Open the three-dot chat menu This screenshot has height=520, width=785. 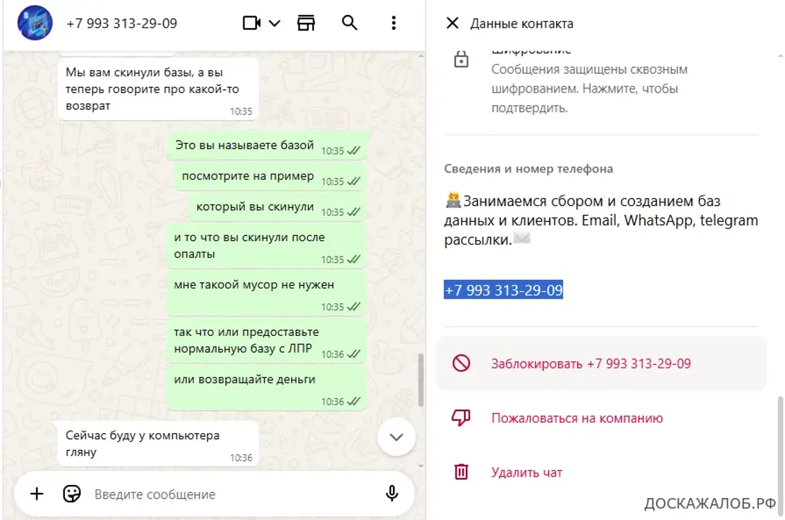(394, 23)
